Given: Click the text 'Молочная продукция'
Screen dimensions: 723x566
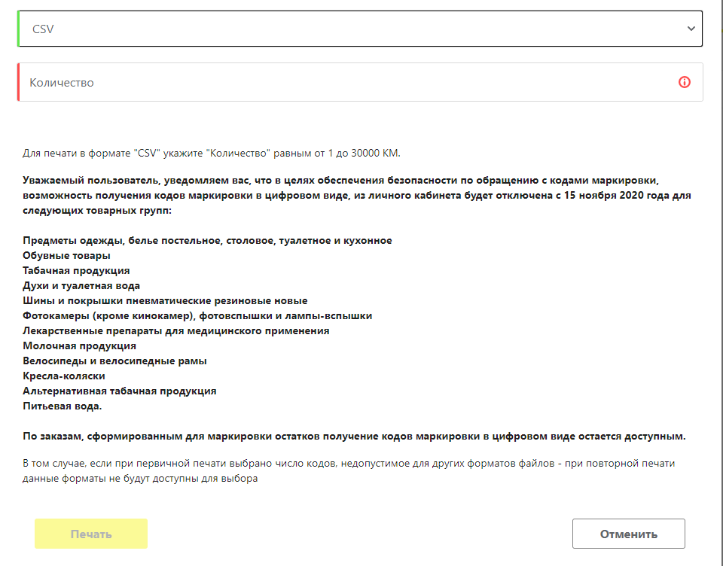Looking at the screenshot, I should click(79, 345).
